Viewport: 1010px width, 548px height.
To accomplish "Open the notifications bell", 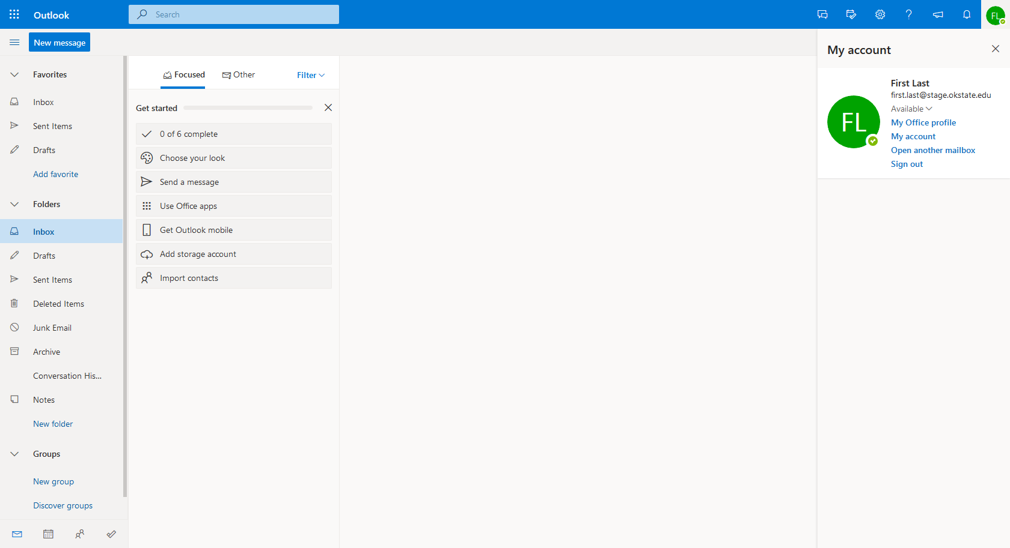I will [x=966, y=14].
